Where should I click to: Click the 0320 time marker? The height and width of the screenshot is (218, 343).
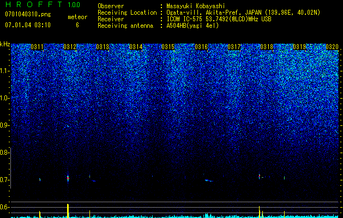(332, 47)
